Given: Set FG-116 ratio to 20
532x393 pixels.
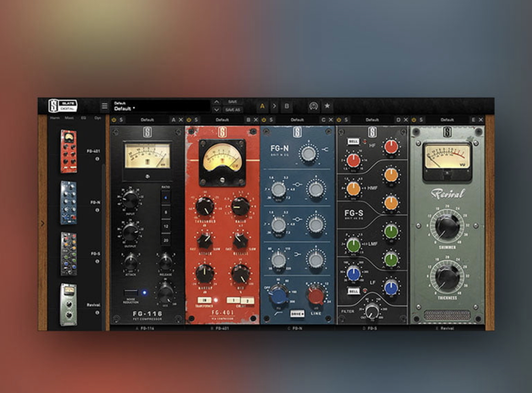Looking at the screenshot, I should point(166,240).
